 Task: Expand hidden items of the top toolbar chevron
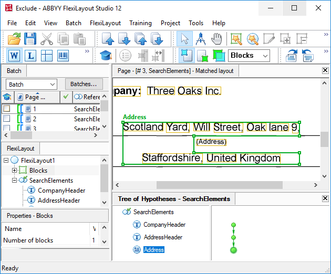point(326,35)
